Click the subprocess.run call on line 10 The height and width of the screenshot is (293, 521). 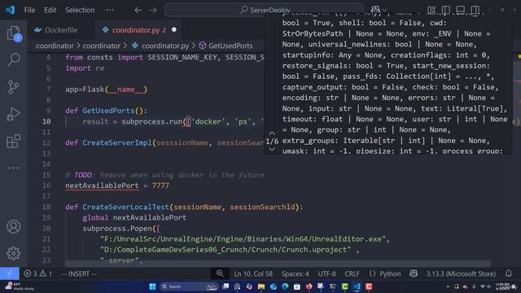pos(151,121)
